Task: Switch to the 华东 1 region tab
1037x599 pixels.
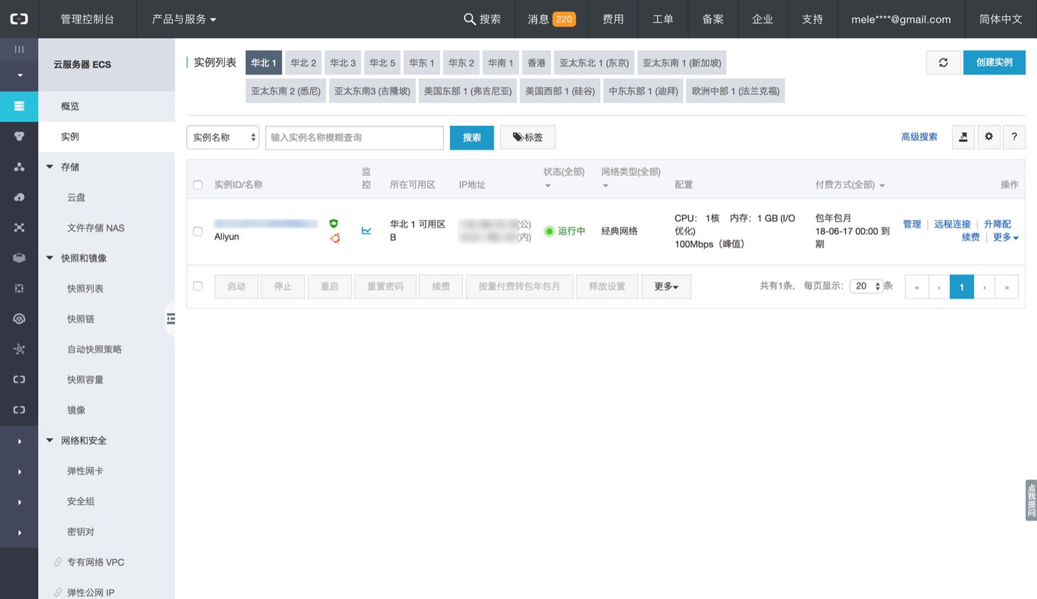Action: point(421,63)
